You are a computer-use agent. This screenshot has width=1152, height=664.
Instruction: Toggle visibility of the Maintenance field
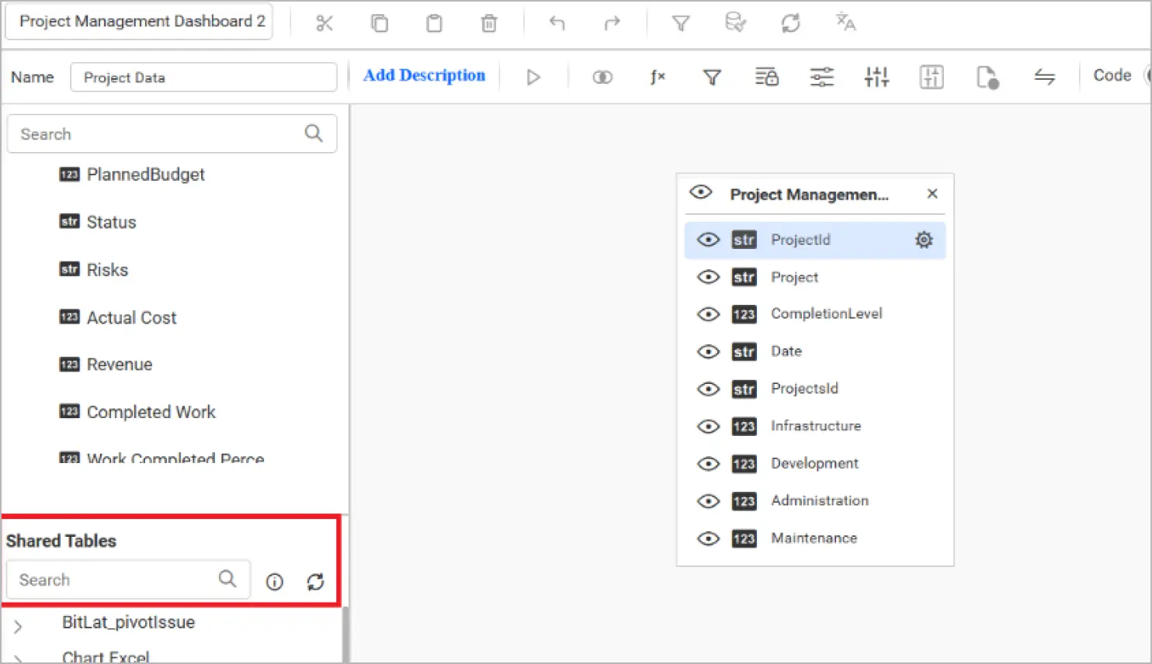tap(708, 538)
